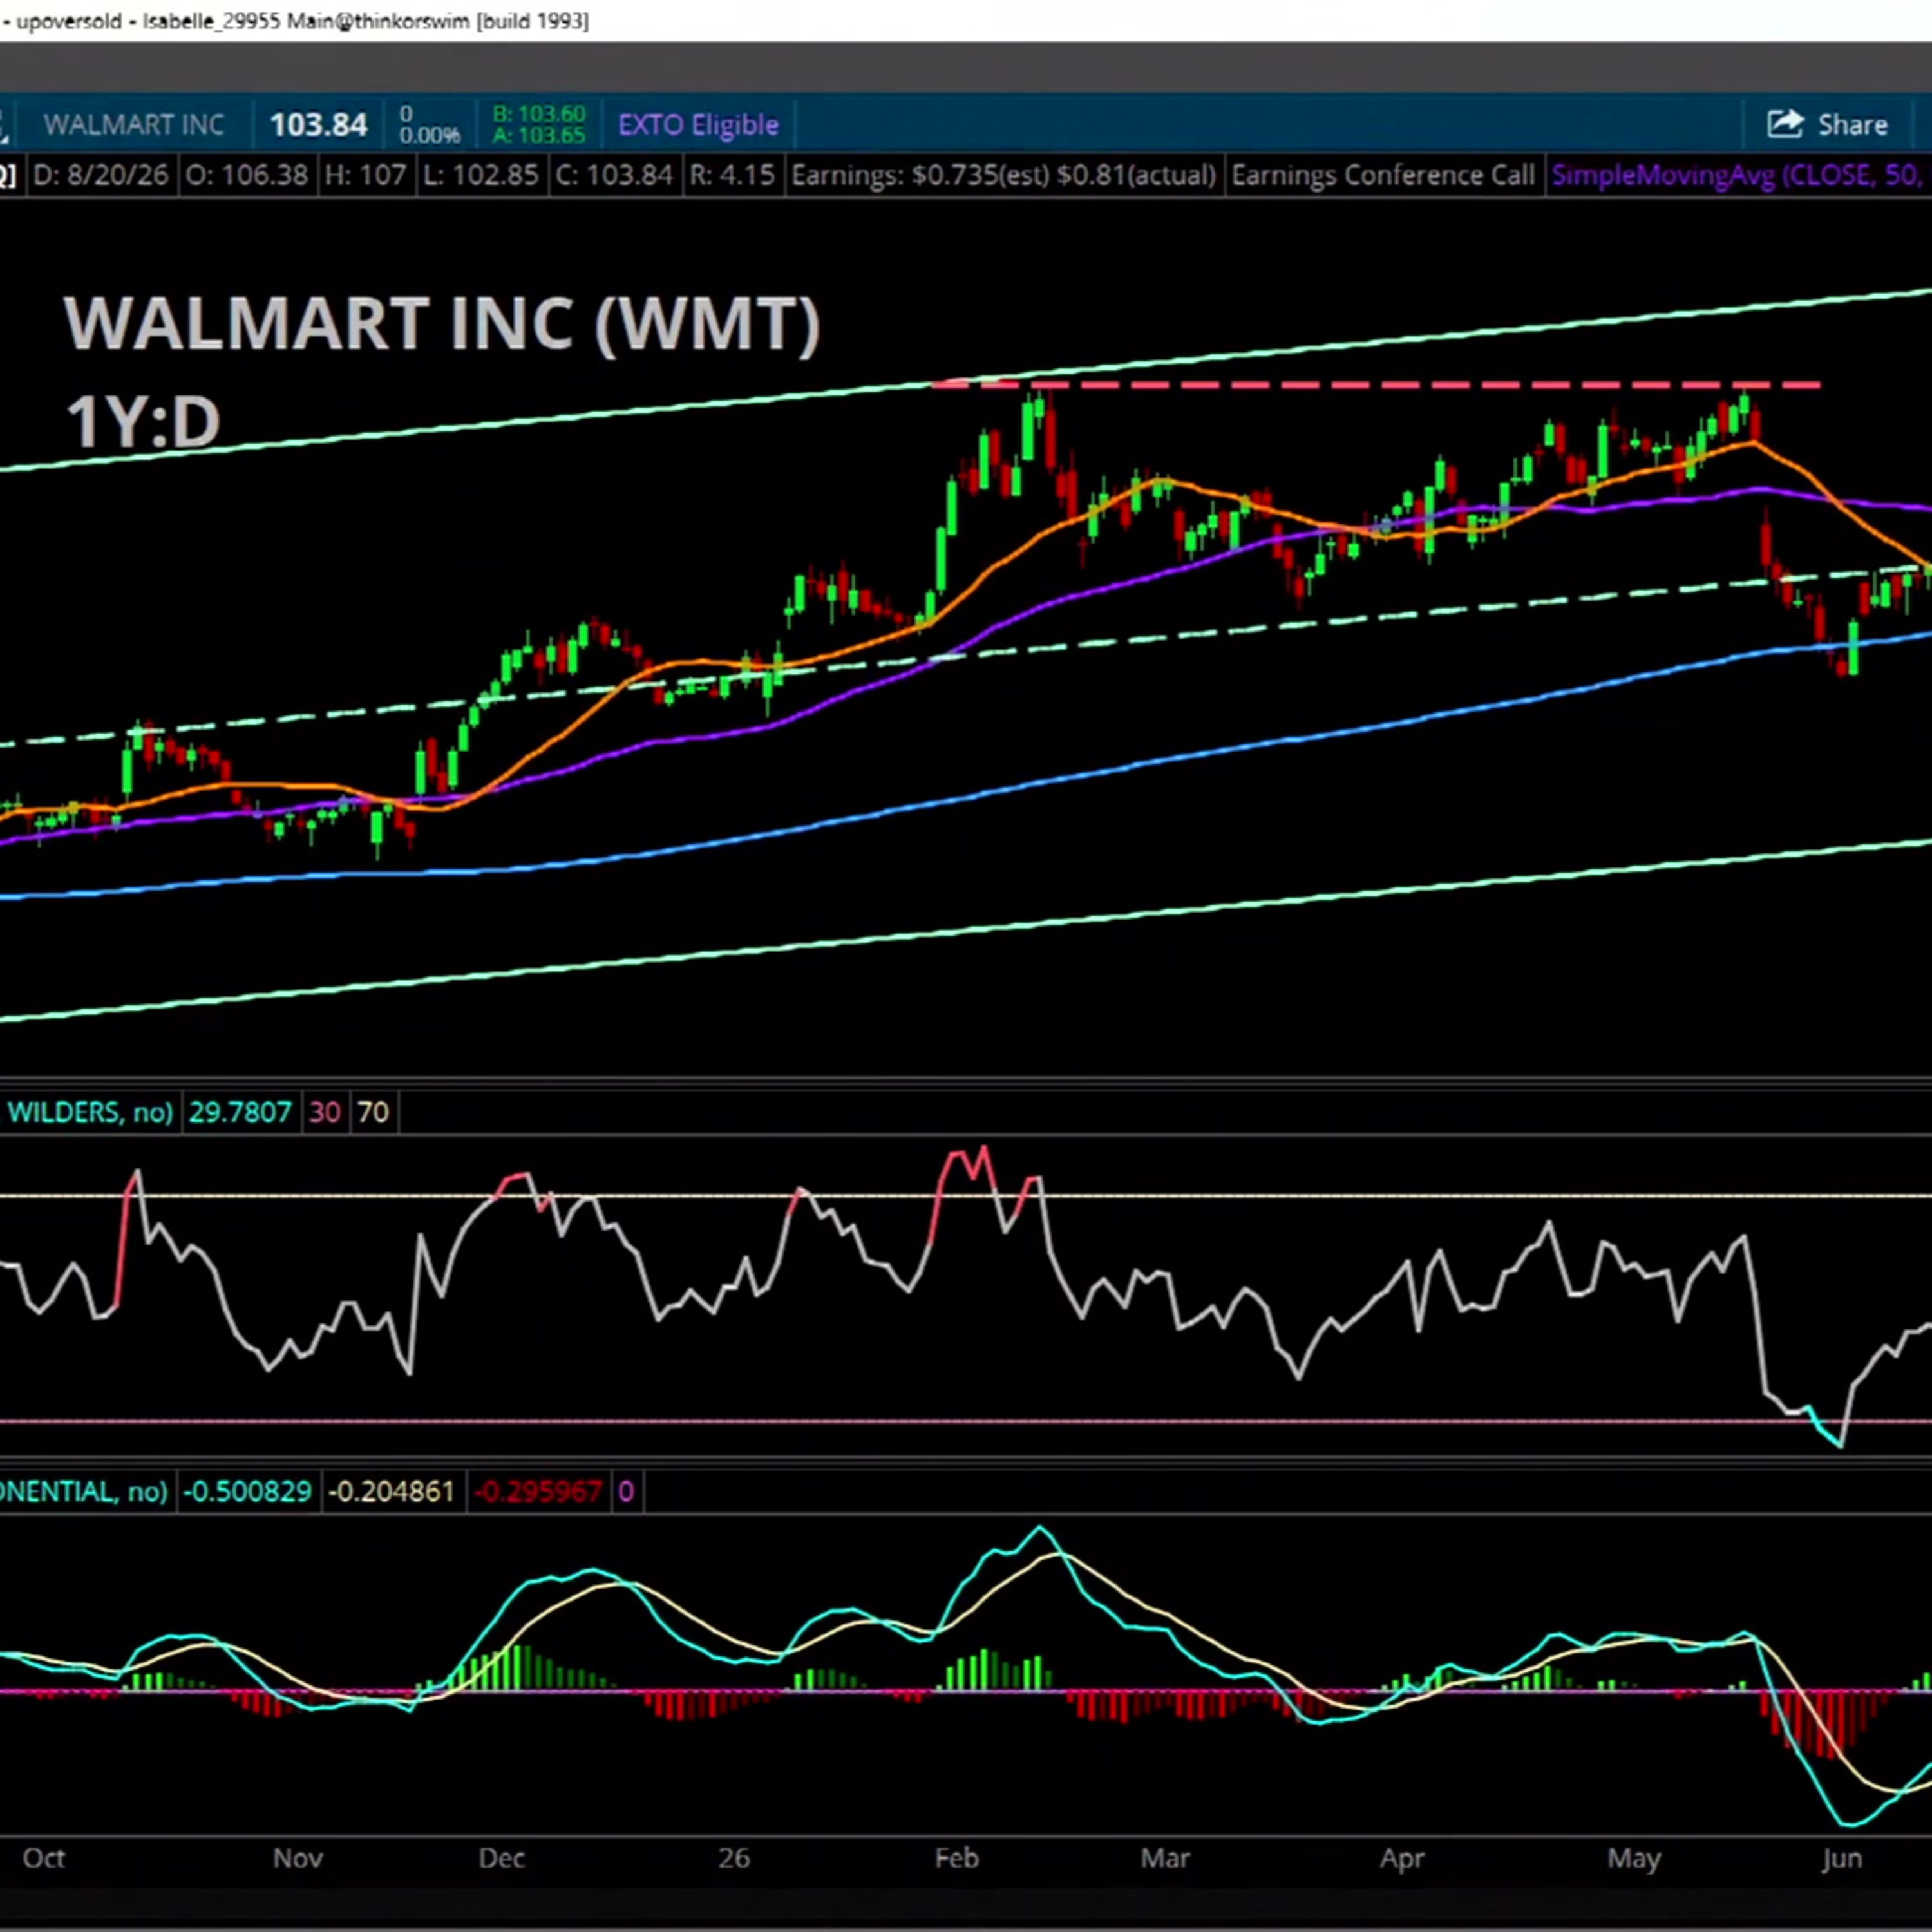Click the R: 4.15 range value
The height and width of the screenshot is (1932, 1932).
[732, 176]
